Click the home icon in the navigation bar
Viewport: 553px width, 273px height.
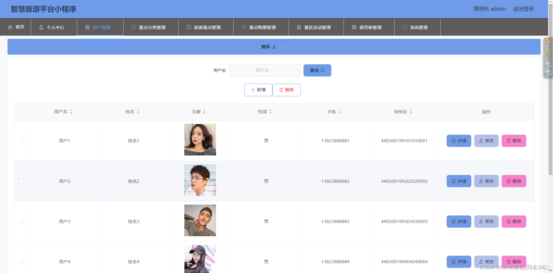tap(10, 27)
